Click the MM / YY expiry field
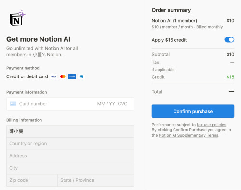 tap(106, 104)
